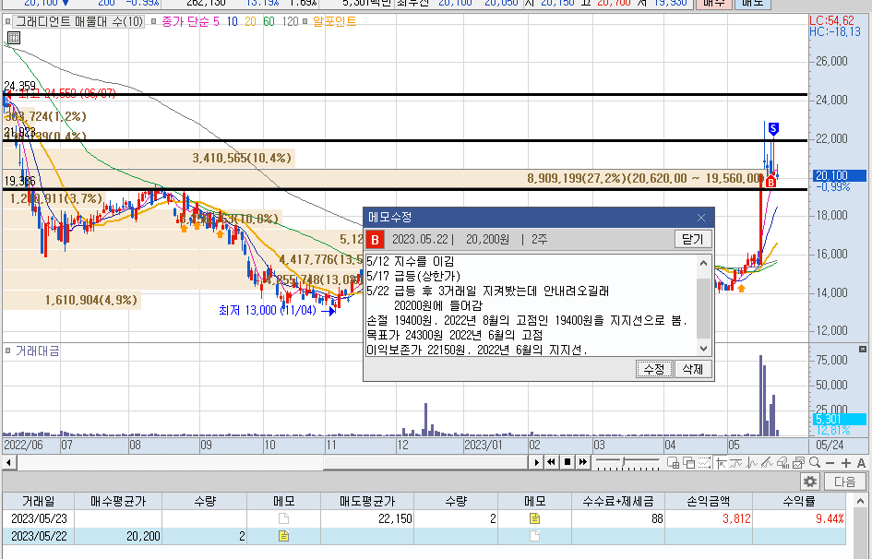
Task: Click the 삭제 button in memo dialog
Action: (693, 369)
